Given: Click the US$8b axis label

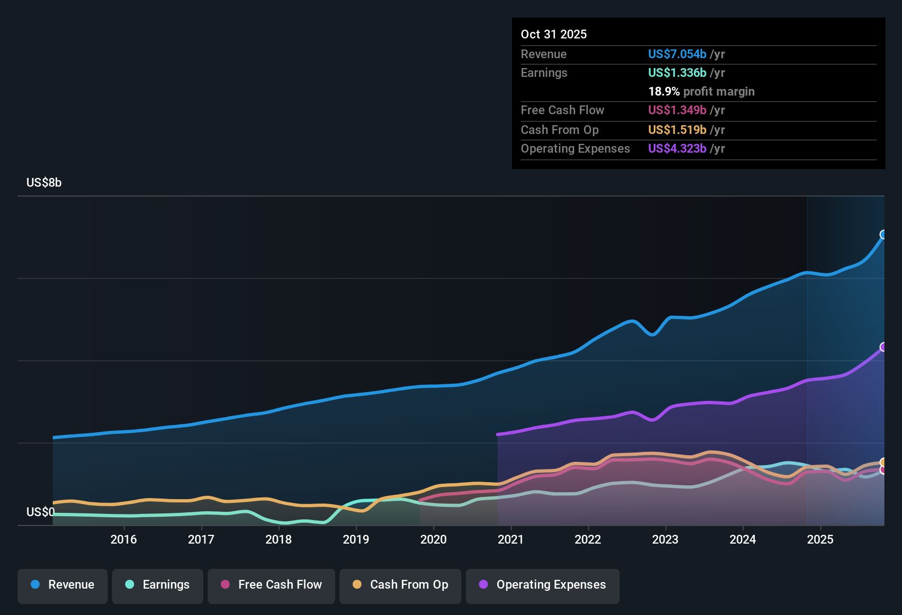Looking at the screenshot, I should coord(44,182).
